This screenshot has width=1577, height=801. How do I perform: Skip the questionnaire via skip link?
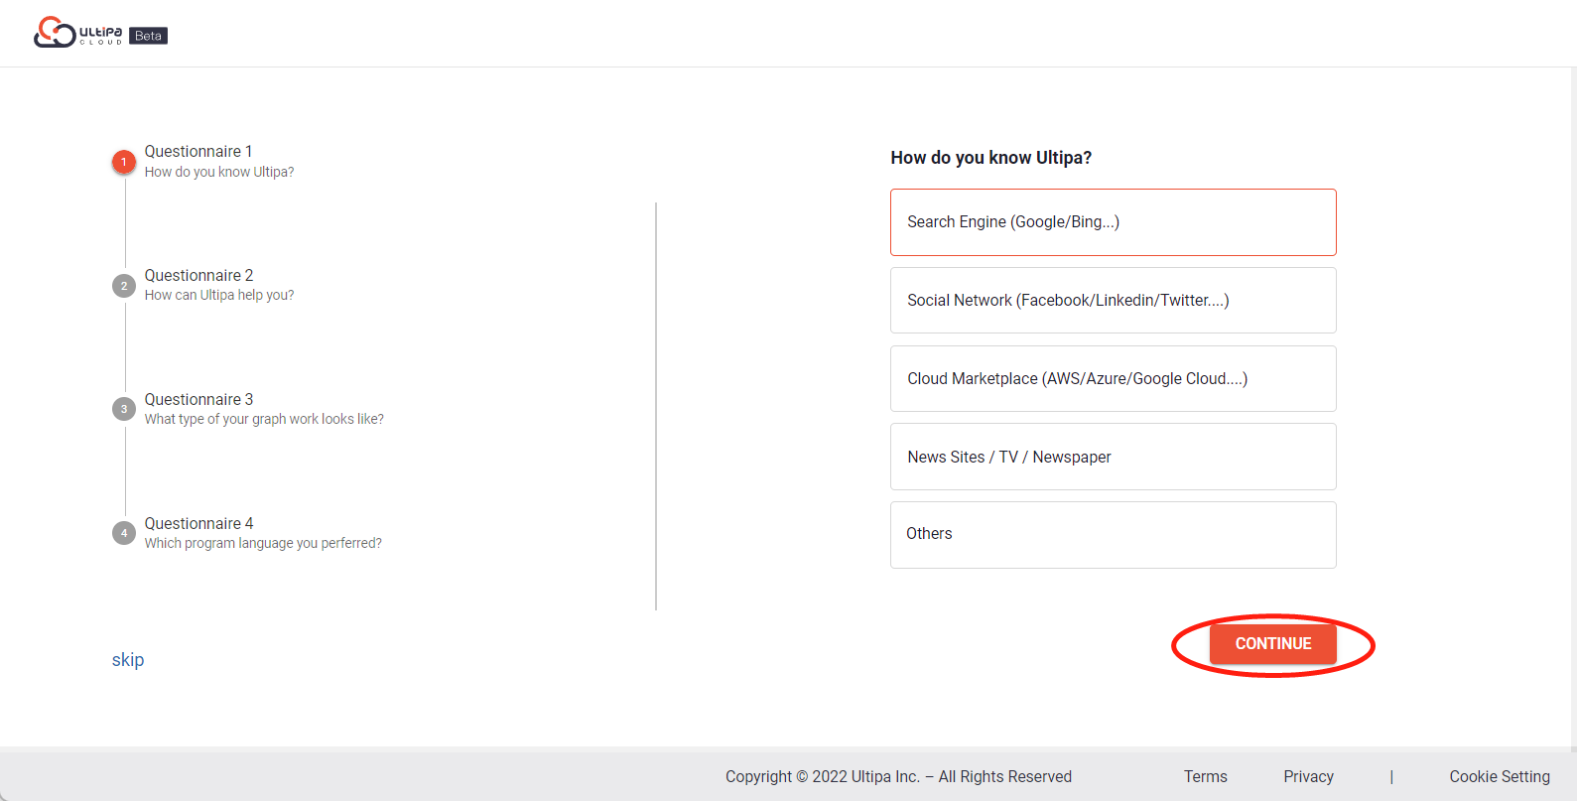pos(128,660)
